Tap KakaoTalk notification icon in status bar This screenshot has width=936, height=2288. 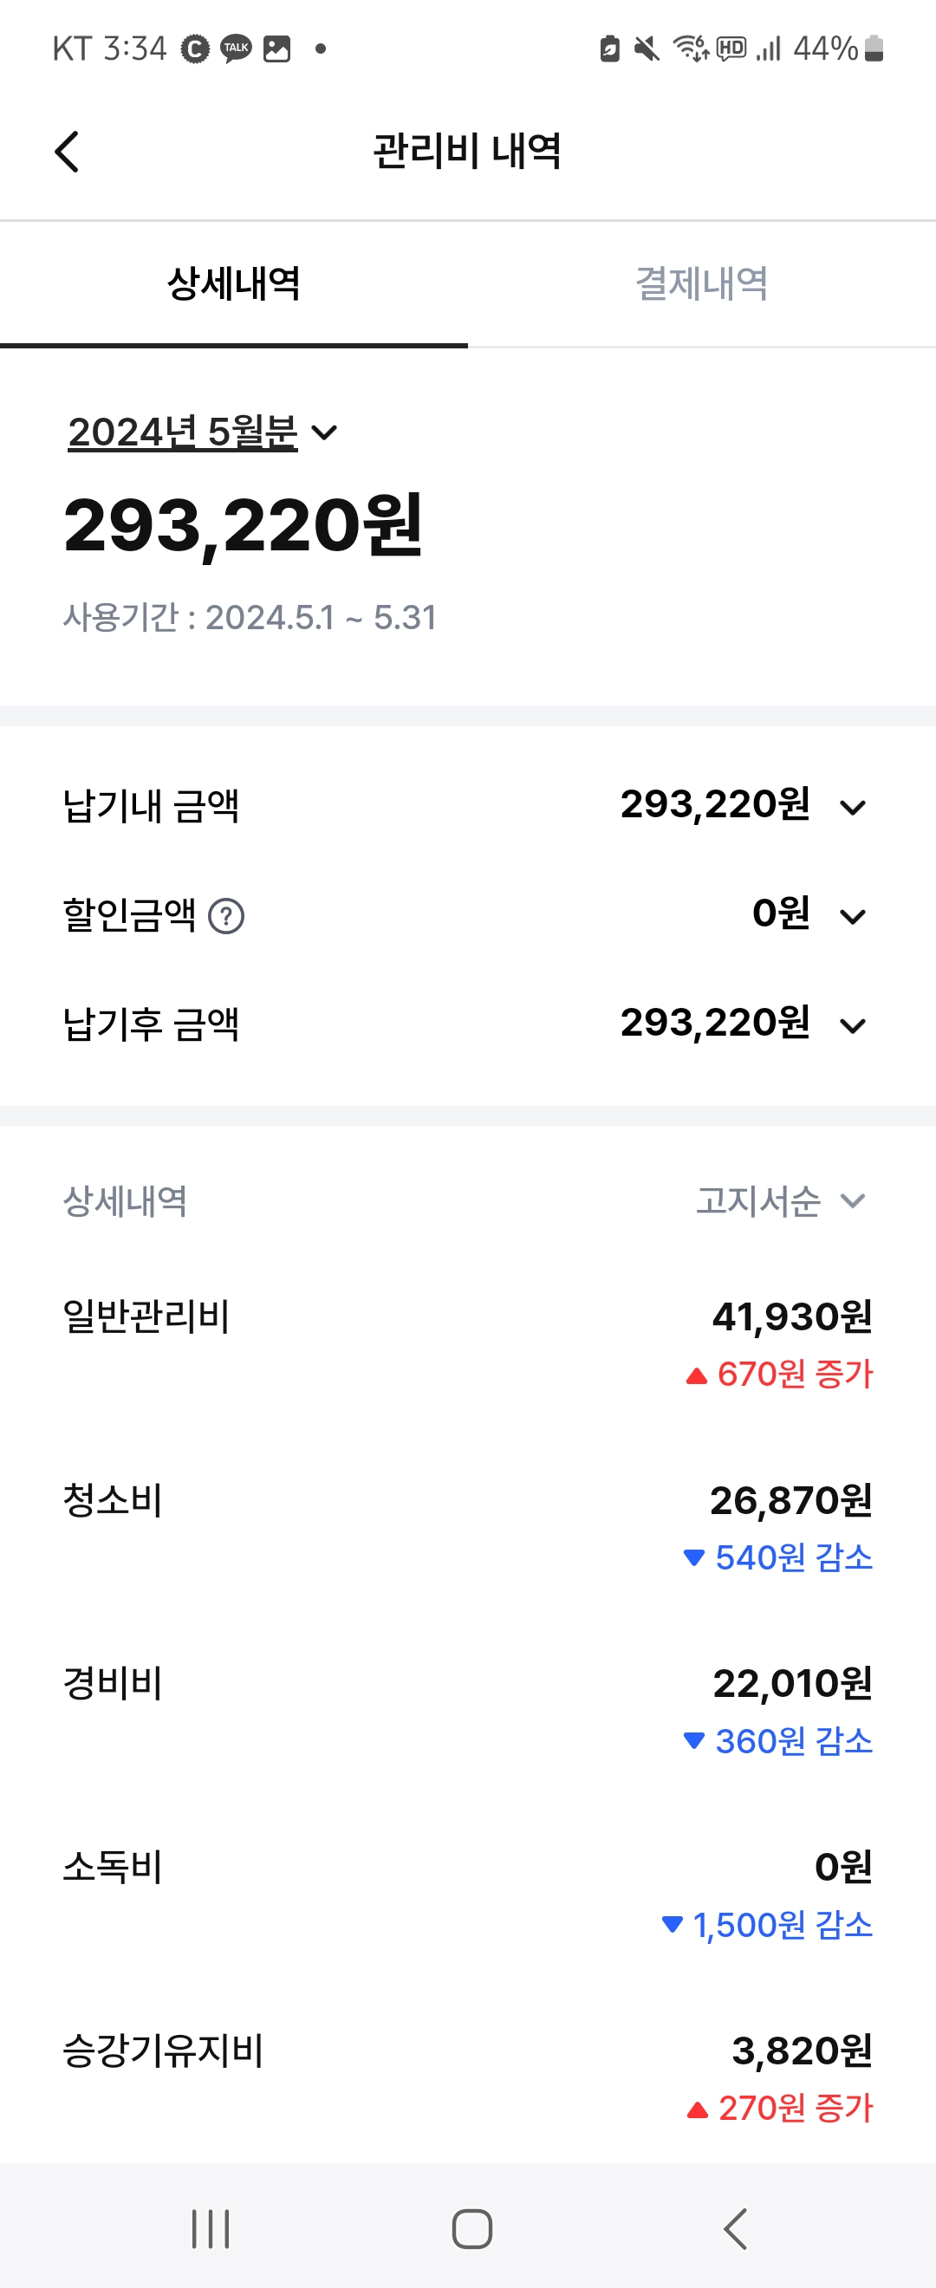(237, 48)
